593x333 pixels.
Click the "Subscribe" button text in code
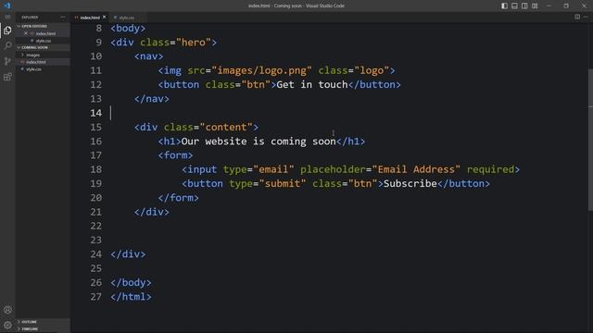click(410, 183)
